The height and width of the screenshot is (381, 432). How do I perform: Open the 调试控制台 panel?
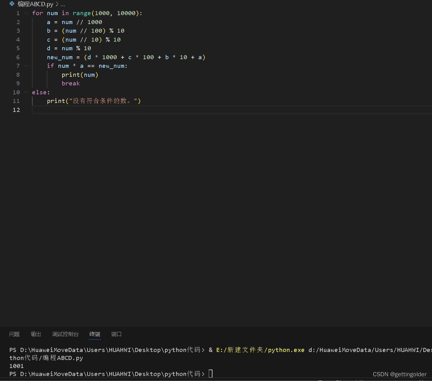coord(65,334)
